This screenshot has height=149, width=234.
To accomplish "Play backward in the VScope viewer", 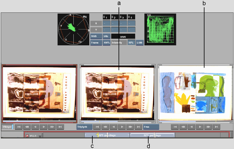I will click(35, 127).
